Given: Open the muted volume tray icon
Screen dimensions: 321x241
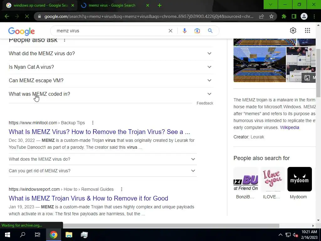Looking at the screenshot, I should [295, 235].
